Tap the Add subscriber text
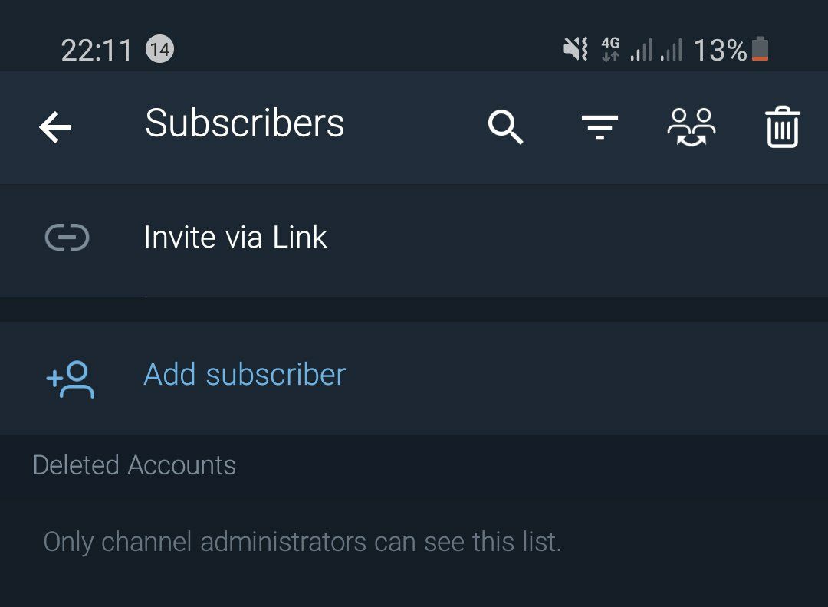Image resolution: width=828 pixels, height=607 pixels. tap(245, 375)
